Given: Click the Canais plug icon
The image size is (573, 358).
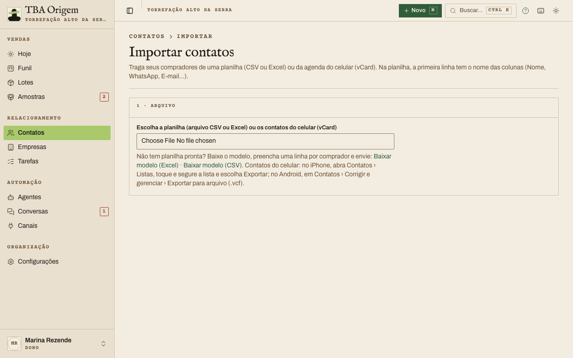Looking at the screenshot, I should pyautogui.click(x=11, y=226).
